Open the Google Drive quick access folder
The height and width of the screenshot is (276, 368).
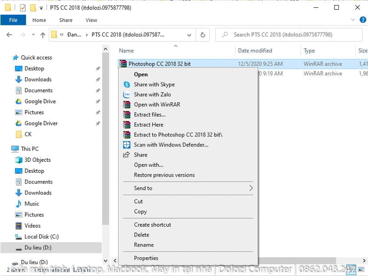coord(40,101)
